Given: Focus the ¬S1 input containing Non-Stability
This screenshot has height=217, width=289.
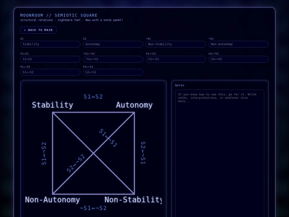Looking at the screenshot, I should [176, 44].
